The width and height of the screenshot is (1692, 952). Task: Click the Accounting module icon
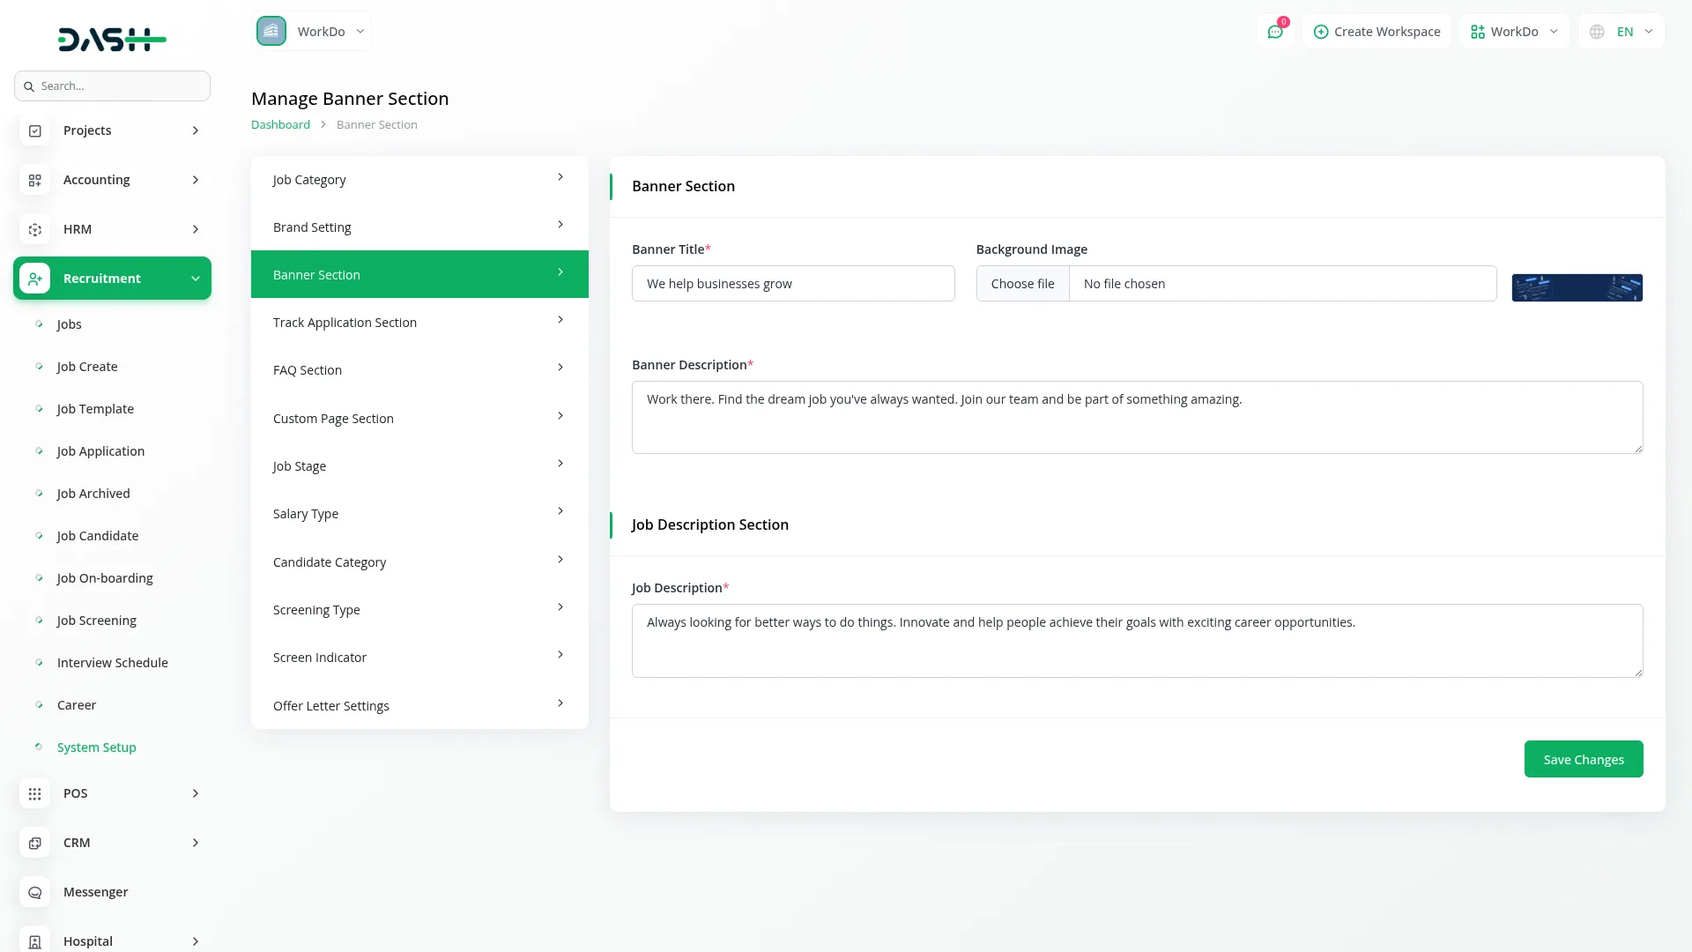click(35, 180)
